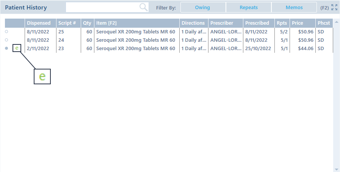Select the radio dot for script 25
340x172 pixels.
pos(6,32)
